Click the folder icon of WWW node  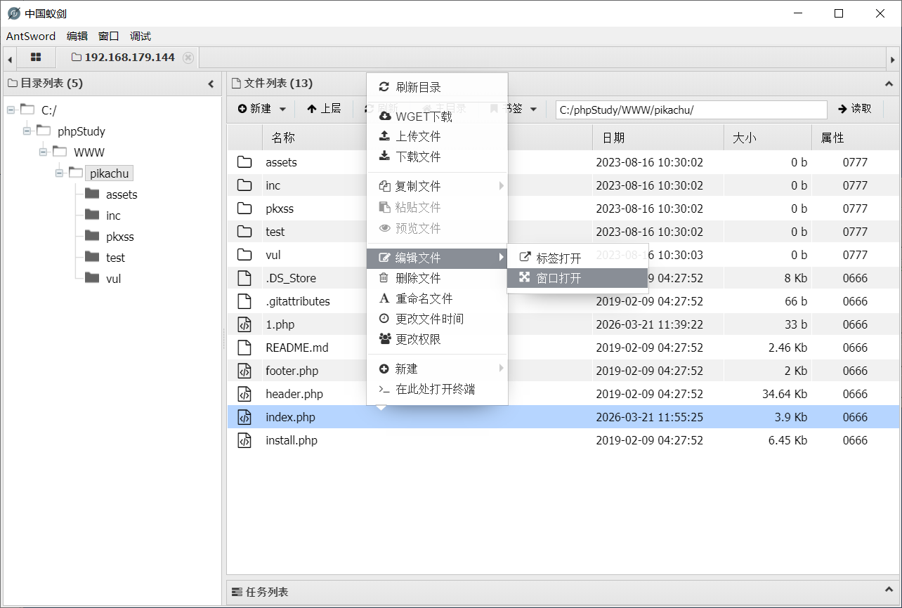click(x=60, y=151)
